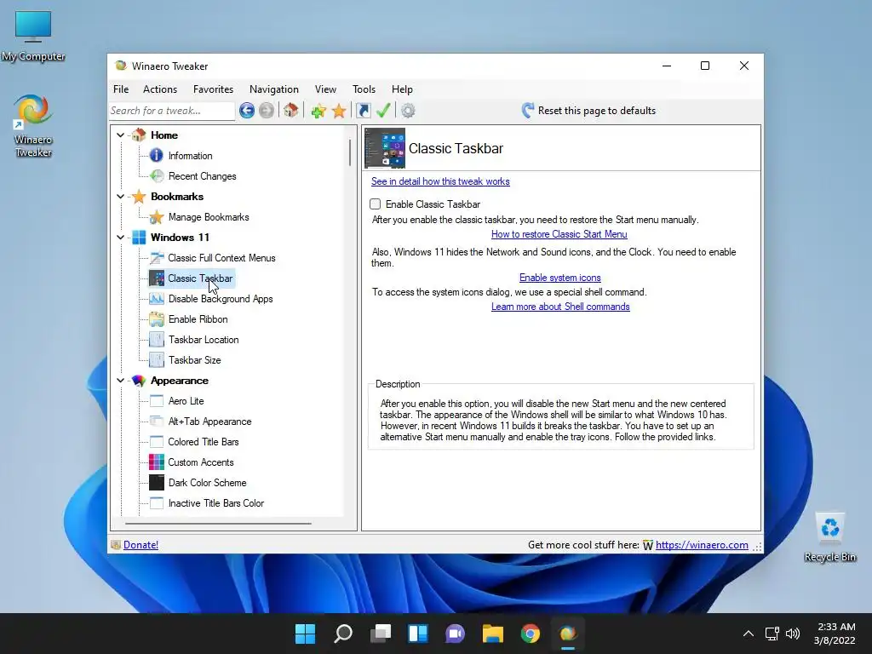Go to Home via toolbar house icon

point(291,110)
